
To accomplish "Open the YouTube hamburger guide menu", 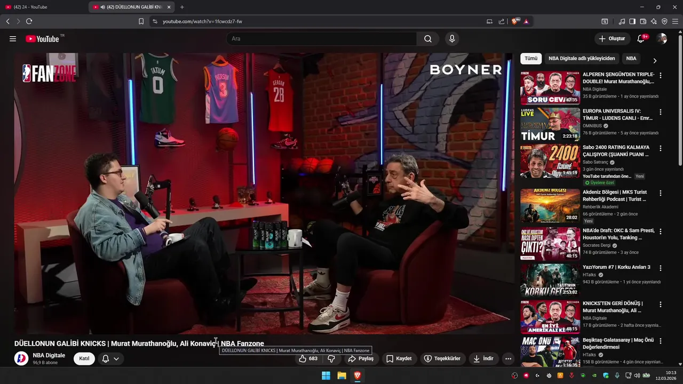I will (13, 39).
